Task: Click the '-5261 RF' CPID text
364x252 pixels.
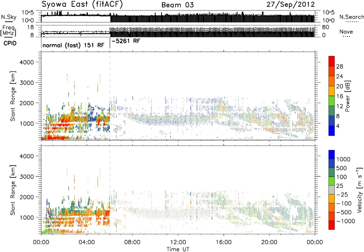Action: 126,41
